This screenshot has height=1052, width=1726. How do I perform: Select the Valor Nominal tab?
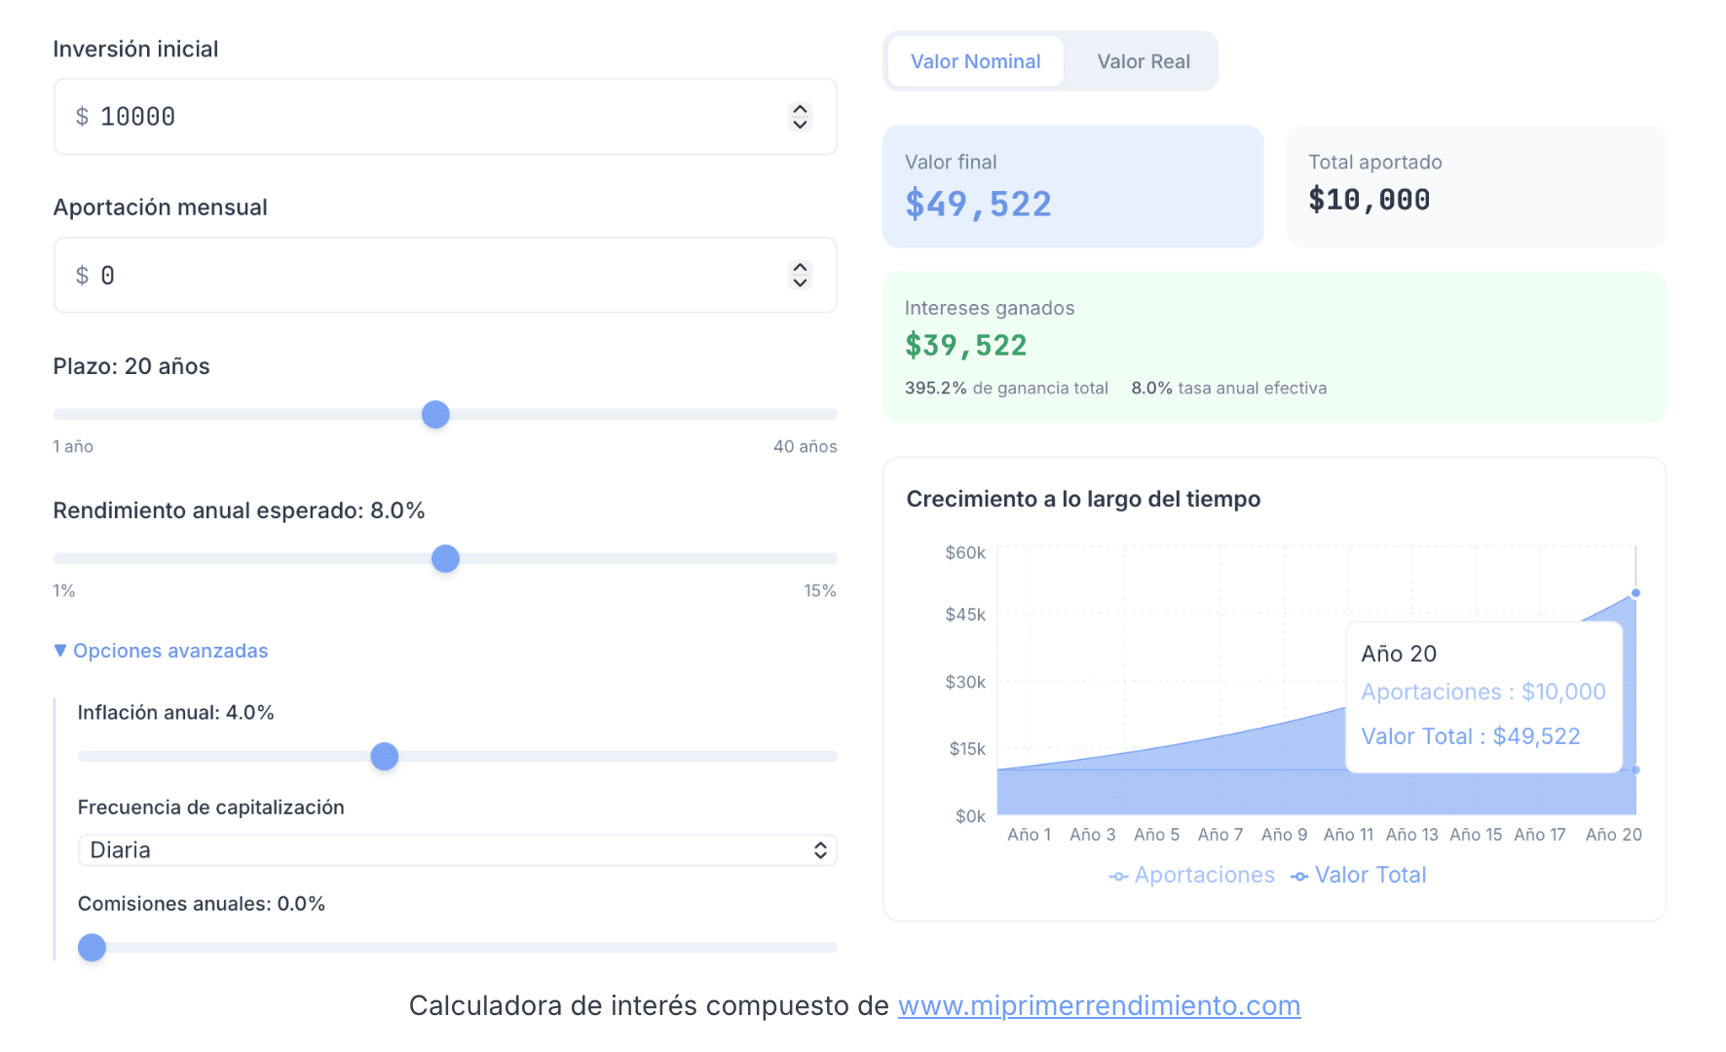(x=975, y=61)
